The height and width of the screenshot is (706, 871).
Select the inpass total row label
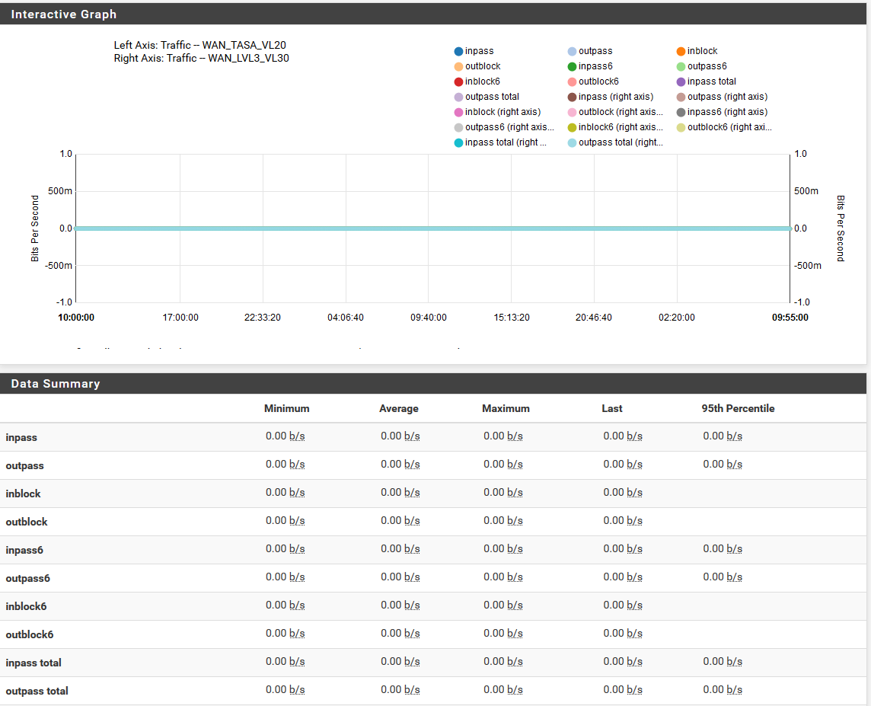click(x=33, y=663)
